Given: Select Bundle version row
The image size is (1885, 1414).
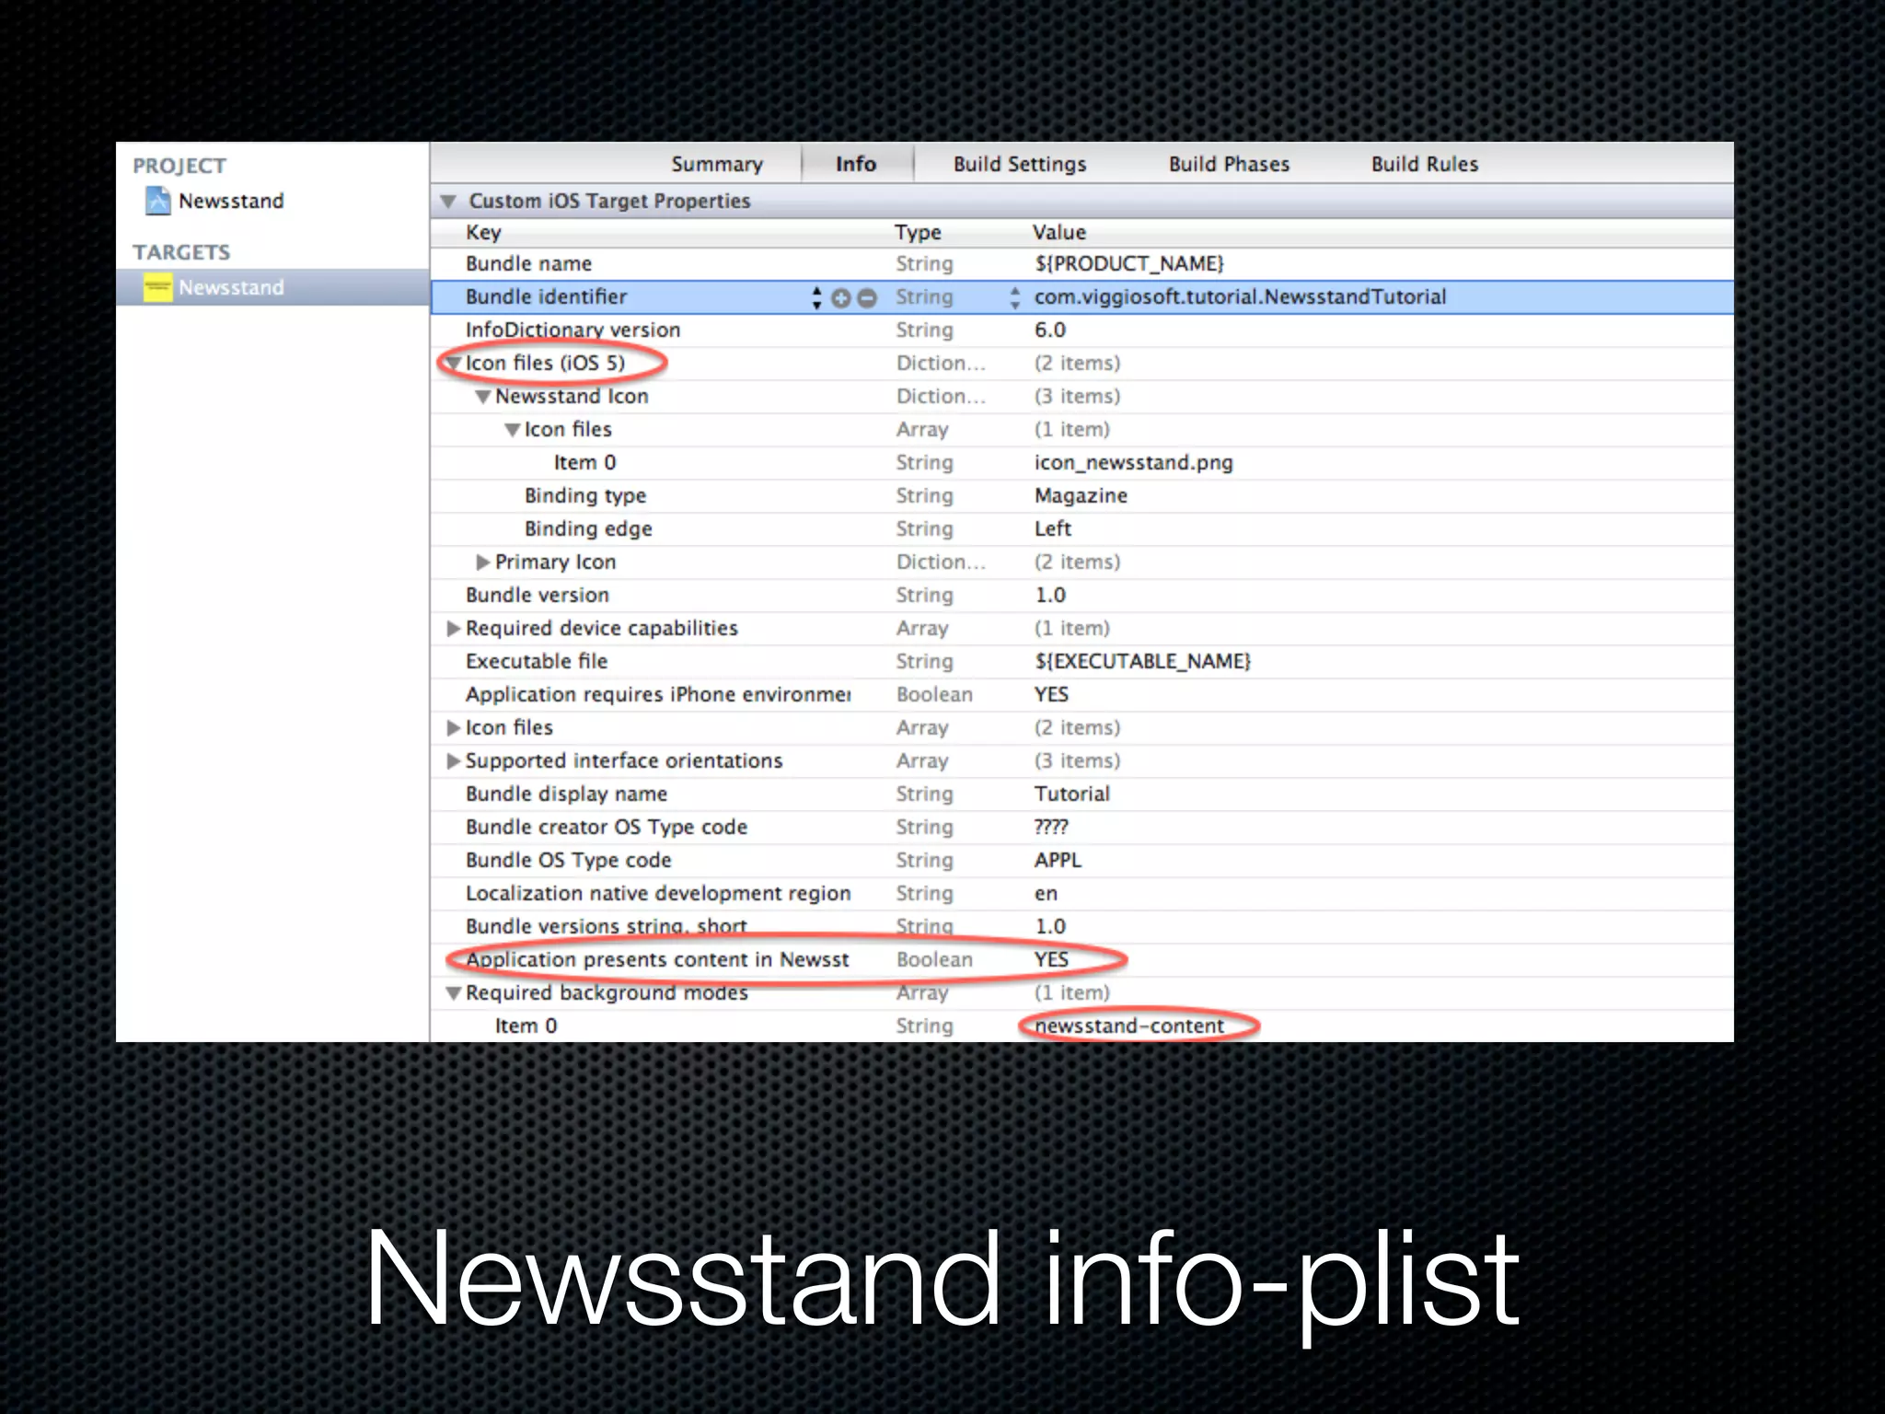Looking at the screenshot, I should point(1081,596).
